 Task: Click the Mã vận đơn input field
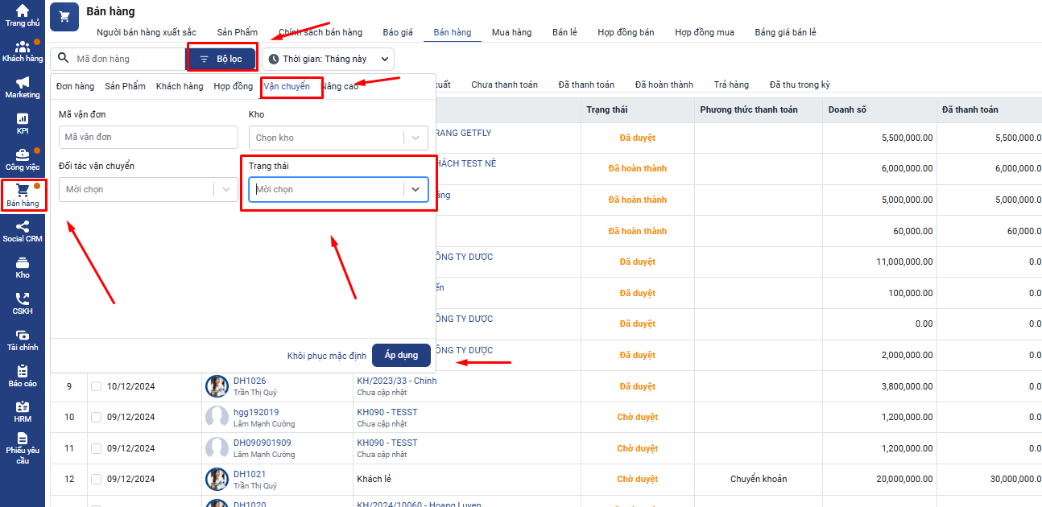[148, 138]
